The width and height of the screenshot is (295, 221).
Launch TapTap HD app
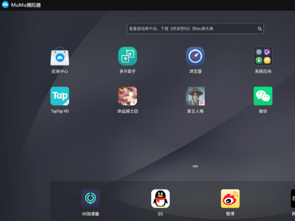click(60, 96)
